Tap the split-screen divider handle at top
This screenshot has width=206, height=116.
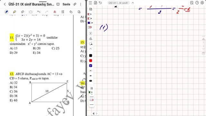pos(43,2)
